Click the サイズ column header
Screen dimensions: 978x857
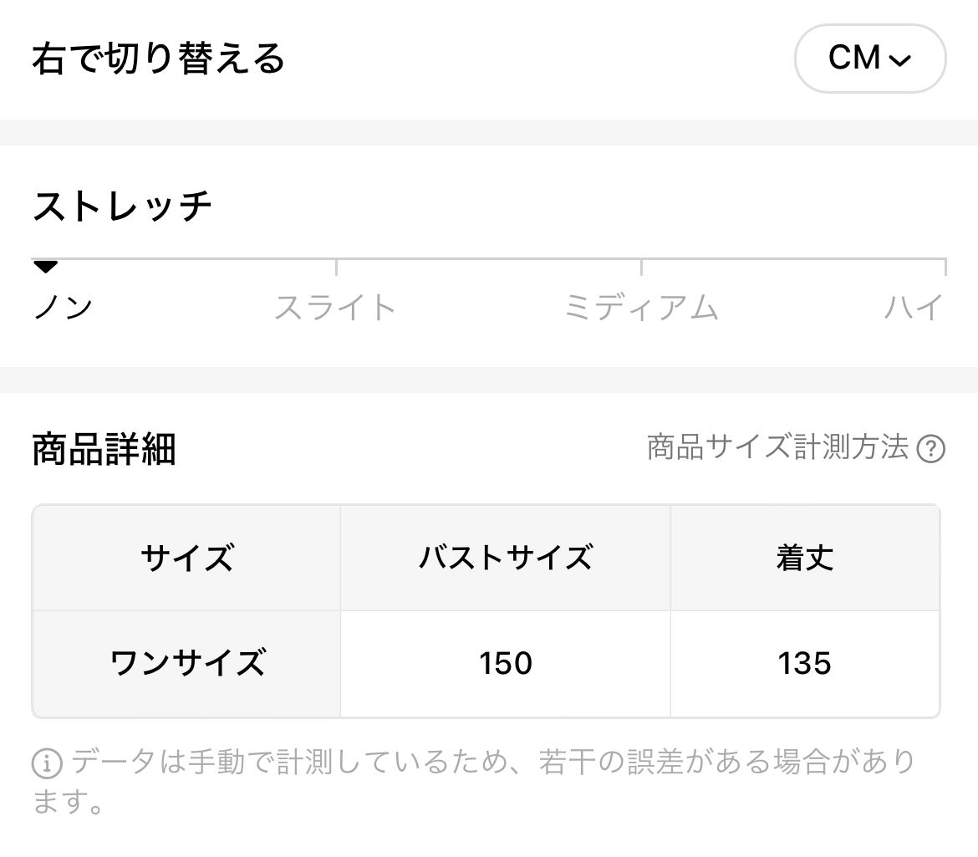click(186, 558)
